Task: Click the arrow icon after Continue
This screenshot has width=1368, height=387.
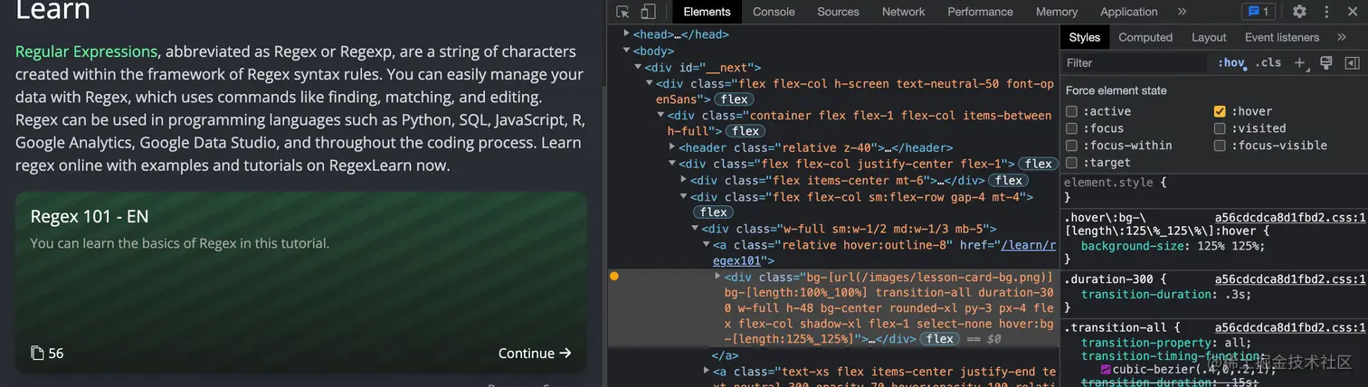Action: click(x=565, y=353)
